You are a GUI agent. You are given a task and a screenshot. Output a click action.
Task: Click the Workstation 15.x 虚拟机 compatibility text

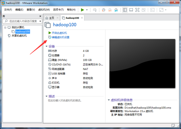(139, 111)
